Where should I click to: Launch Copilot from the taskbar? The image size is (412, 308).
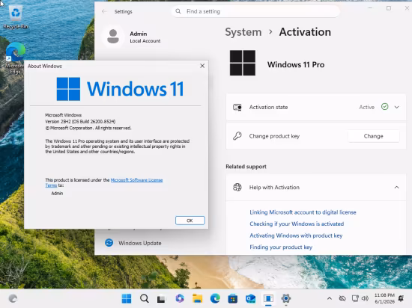point(180,298)
